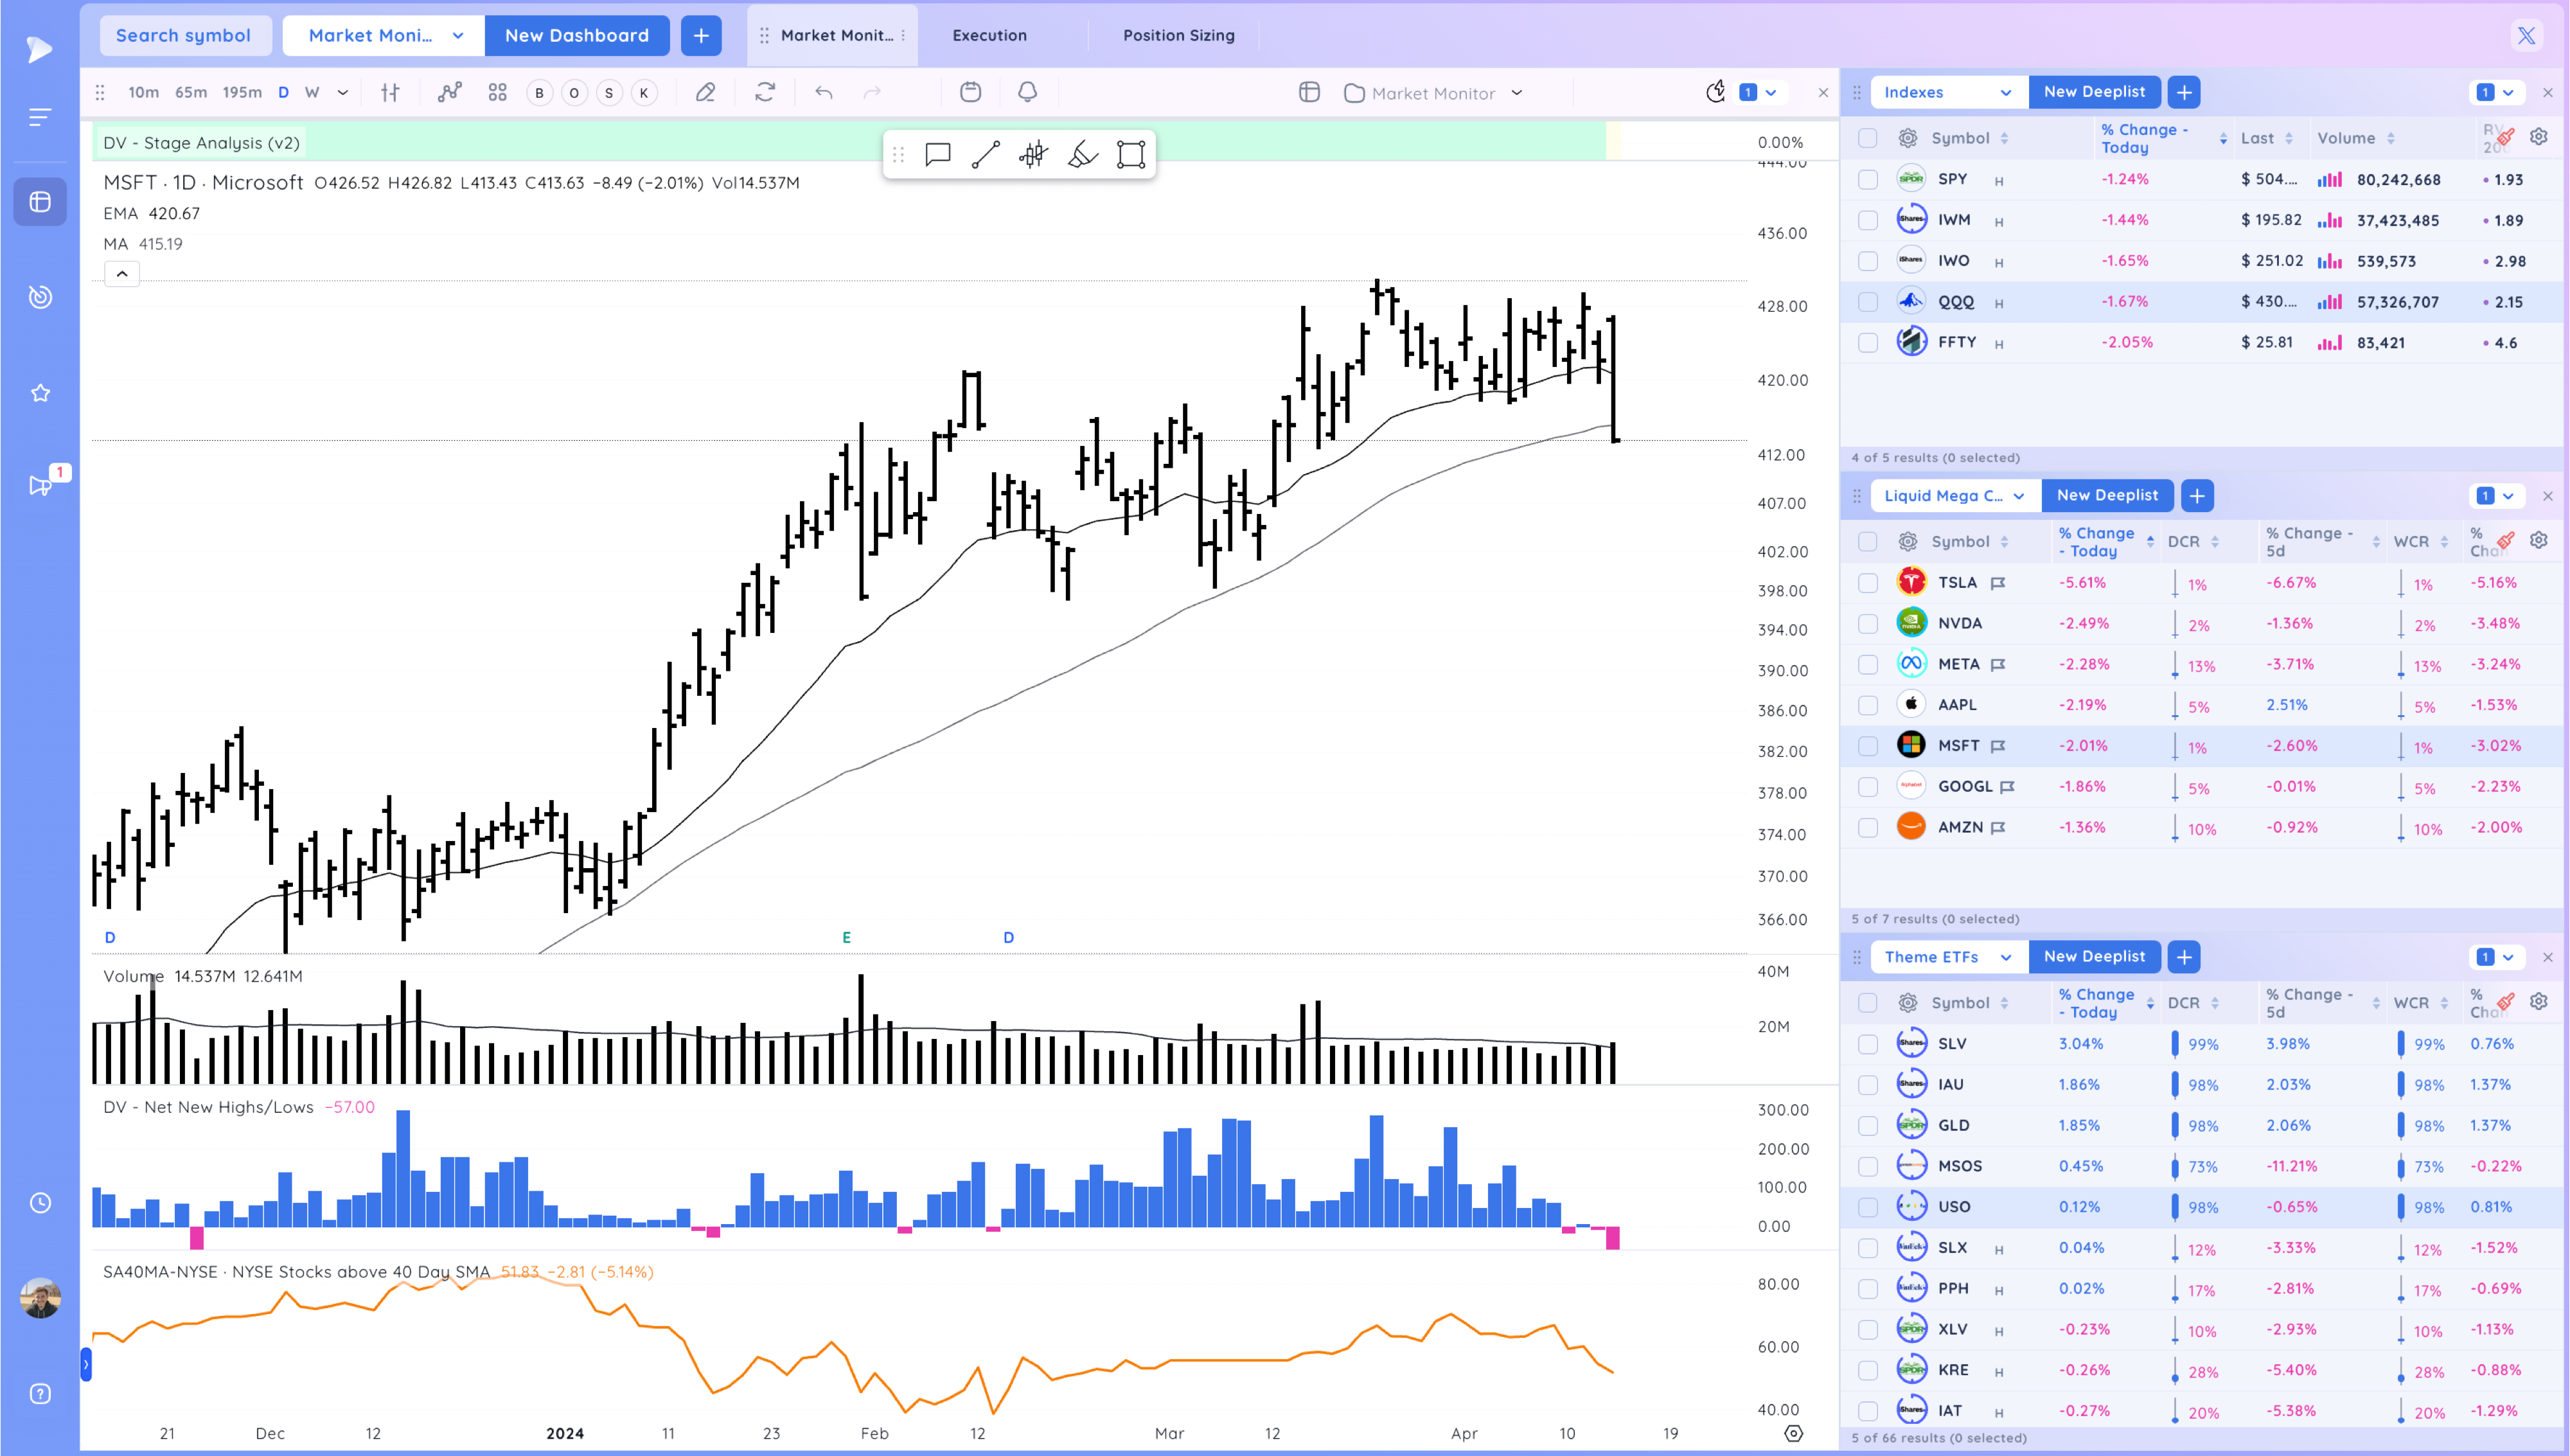This screenshot has height=1456, width=2570.
Task: Check the QQQ row checkbox
Action: click(1867, 302)
